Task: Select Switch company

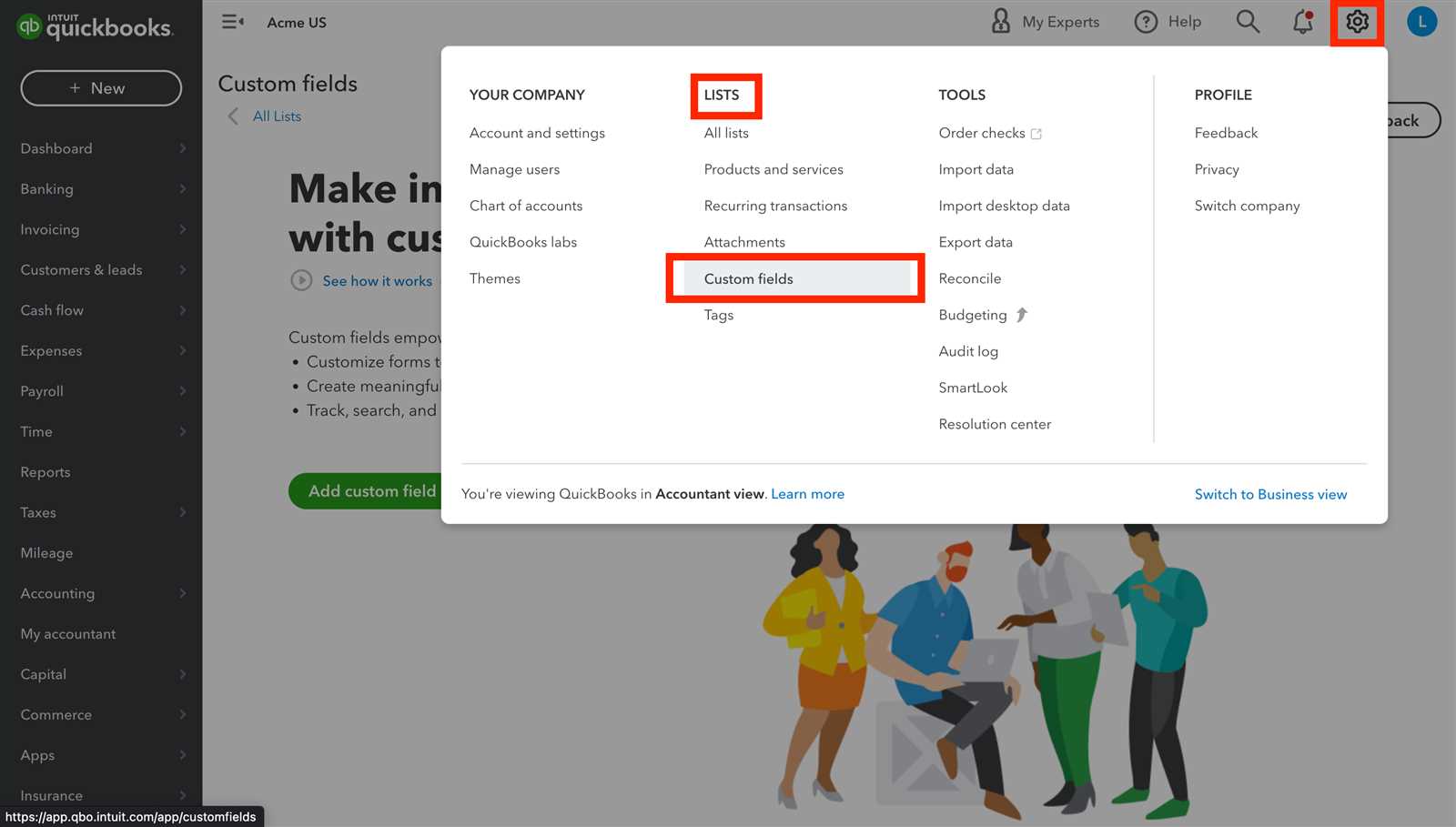Action: coord(1247,206)
